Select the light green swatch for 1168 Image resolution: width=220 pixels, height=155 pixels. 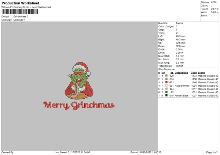point(166,79)
